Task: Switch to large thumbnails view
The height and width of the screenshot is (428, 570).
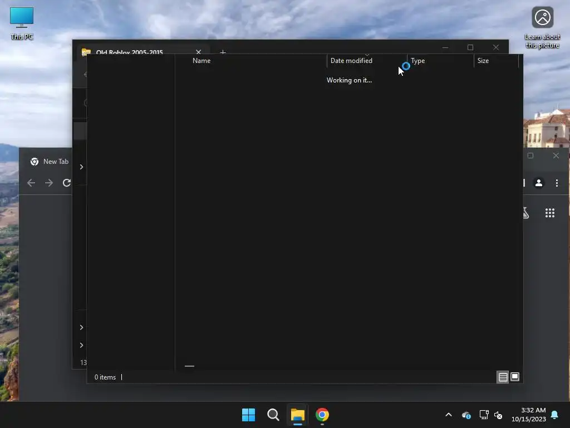Action: pos(515,377)
